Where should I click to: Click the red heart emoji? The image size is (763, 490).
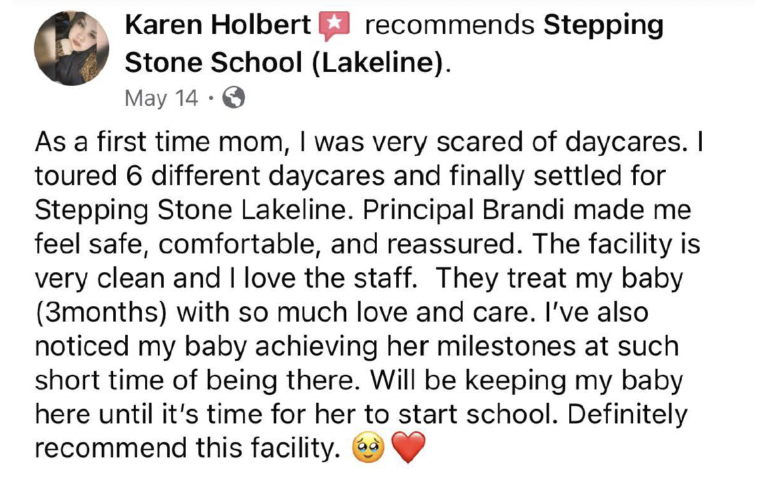click(x=408, y=447)
